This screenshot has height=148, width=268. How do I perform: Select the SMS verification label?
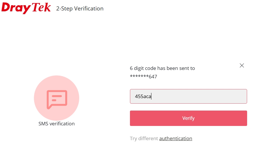coord(57,124)
